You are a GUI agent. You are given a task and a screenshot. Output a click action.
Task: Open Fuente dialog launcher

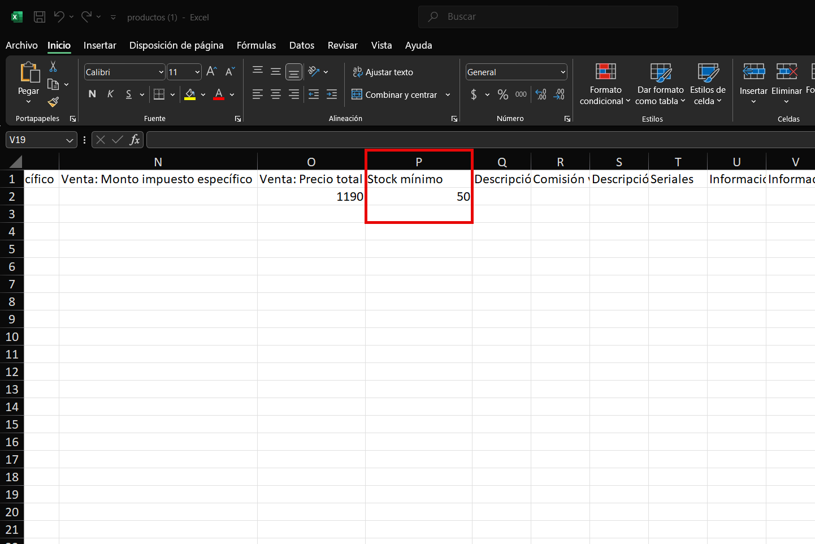[x=238, y=119]
